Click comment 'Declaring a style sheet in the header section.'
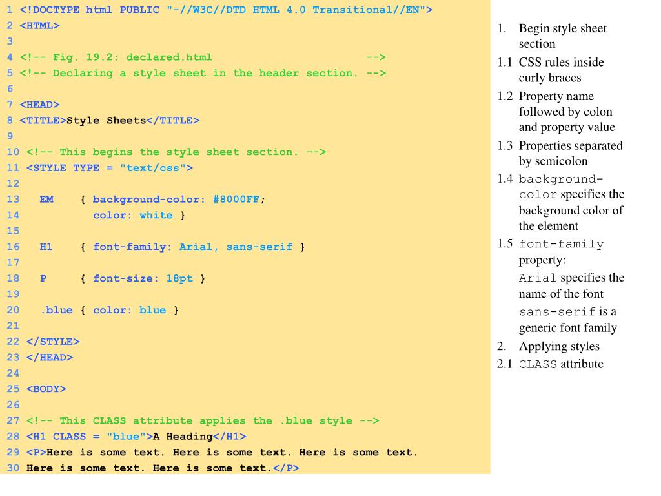Screen dimensions: 661x496 [203, 73]
